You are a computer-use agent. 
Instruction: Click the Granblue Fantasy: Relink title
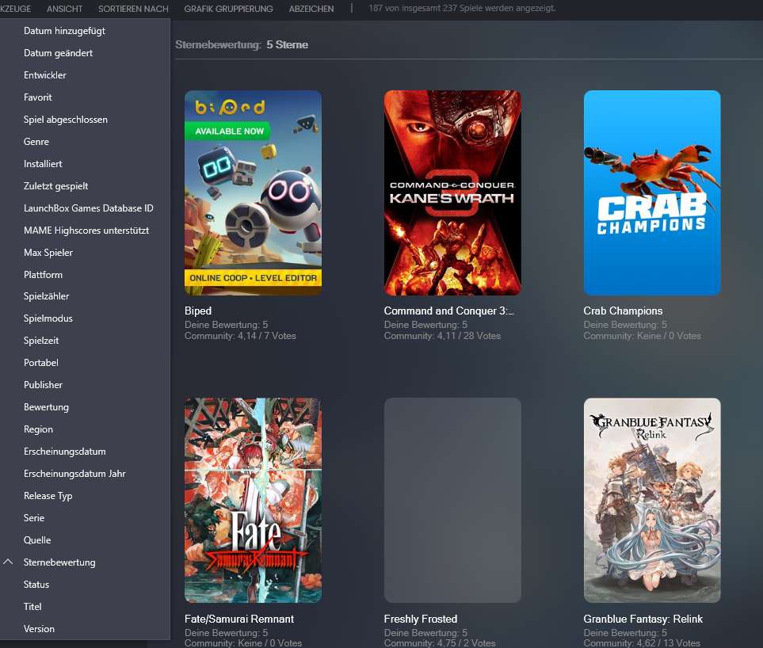coord(643,619)
